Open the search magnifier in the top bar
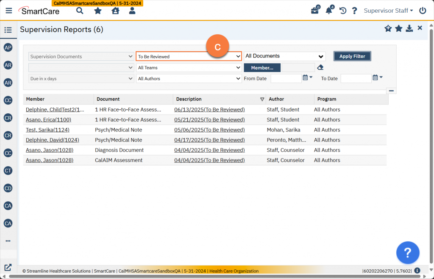The height and width of the screenshot is (279, 434). tap(79, 11)
